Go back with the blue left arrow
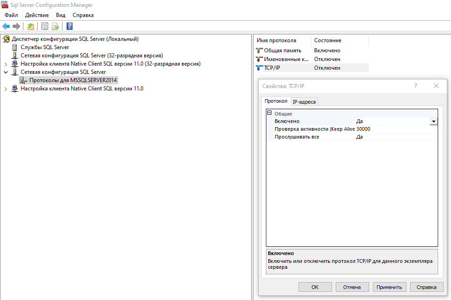Screen dimensions: 451x300 tap(6, 27)
